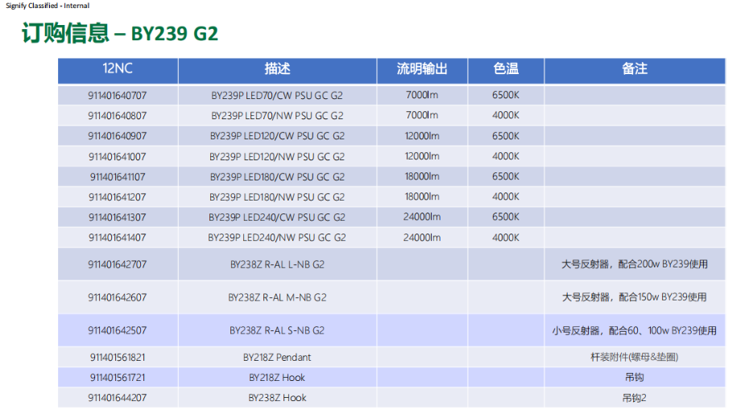Click note '杆装附件(螺母&垫圈)'
The height and width of the screenshot is (418, 749).
(x=635, y=357)
